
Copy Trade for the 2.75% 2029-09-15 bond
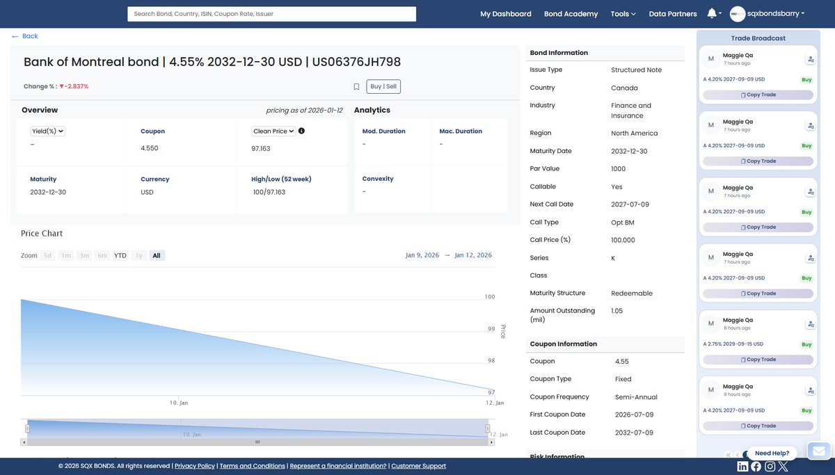point(758,360)
